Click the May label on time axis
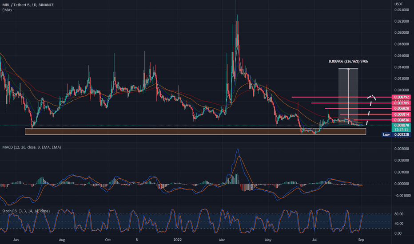The height and width of the screenshot is (244, 414). [268, 240]
